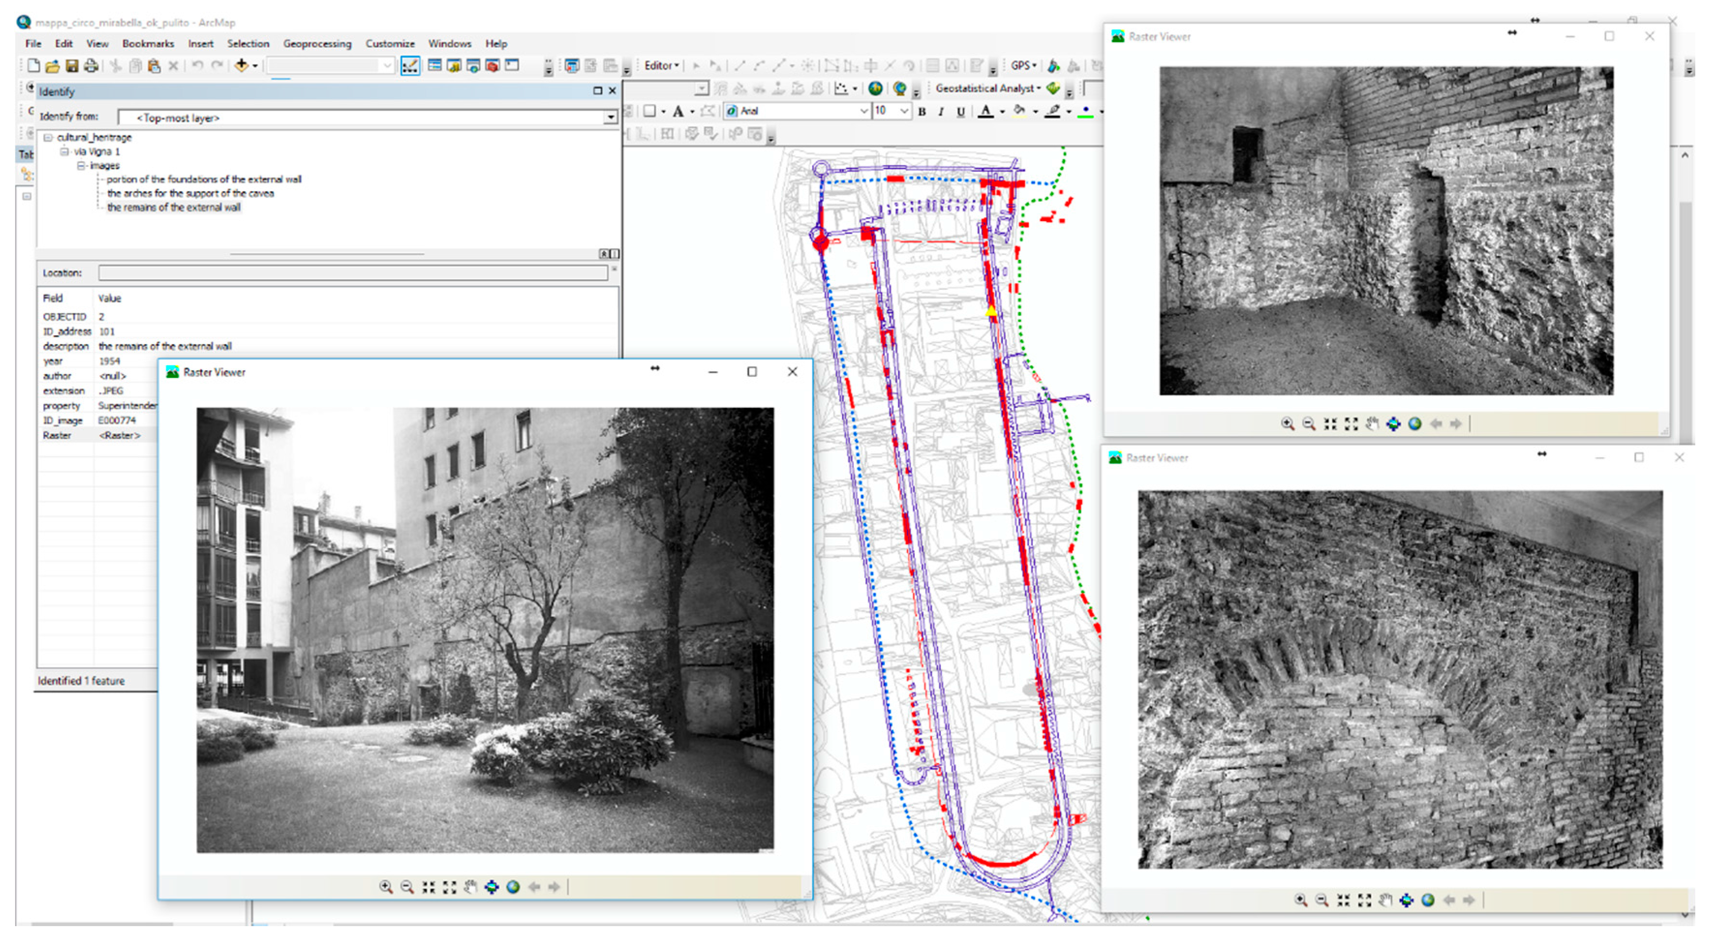Toggle Underline text formatting

point(960,111)
